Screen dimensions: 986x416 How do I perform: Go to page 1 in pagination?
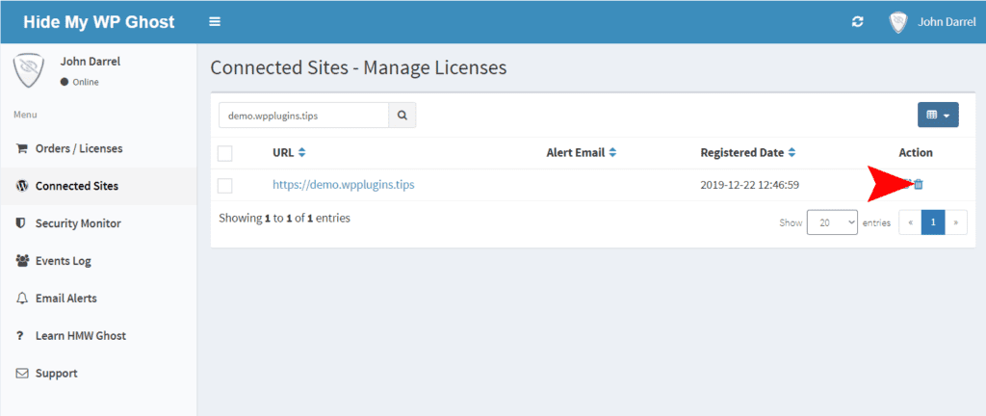[x=933, y=222]
